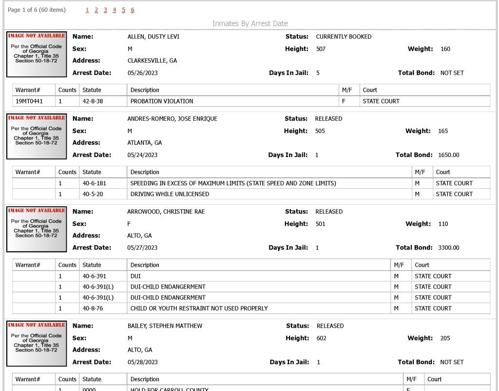Click Christine Arrowood's photo placeholder
Image resolution: width=499 pixels, height=391 pixels.
[37, 229]
